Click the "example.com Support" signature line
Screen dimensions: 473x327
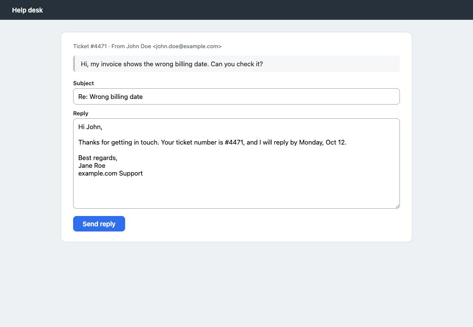click(x=111, y=173)
